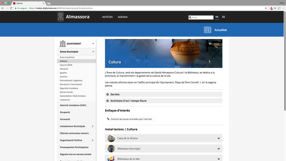Switch language to ES

(x=224, y=17)
